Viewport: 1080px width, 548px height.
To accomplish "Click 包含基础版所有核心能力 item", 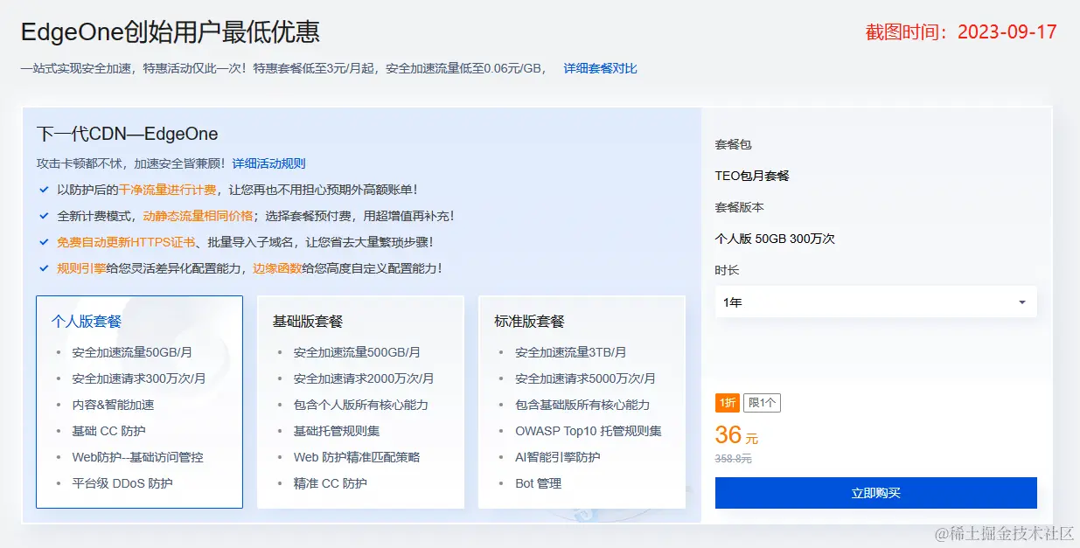I will point(582,405).
